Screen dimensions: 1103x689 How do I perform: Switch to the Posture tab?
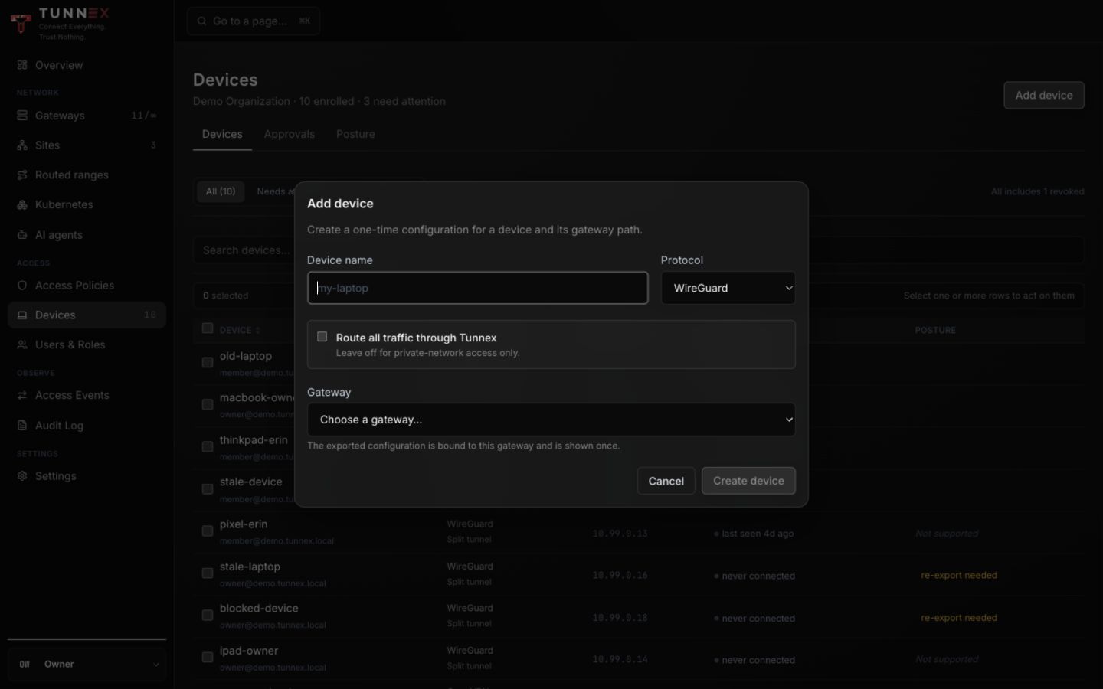coord(355,134)
